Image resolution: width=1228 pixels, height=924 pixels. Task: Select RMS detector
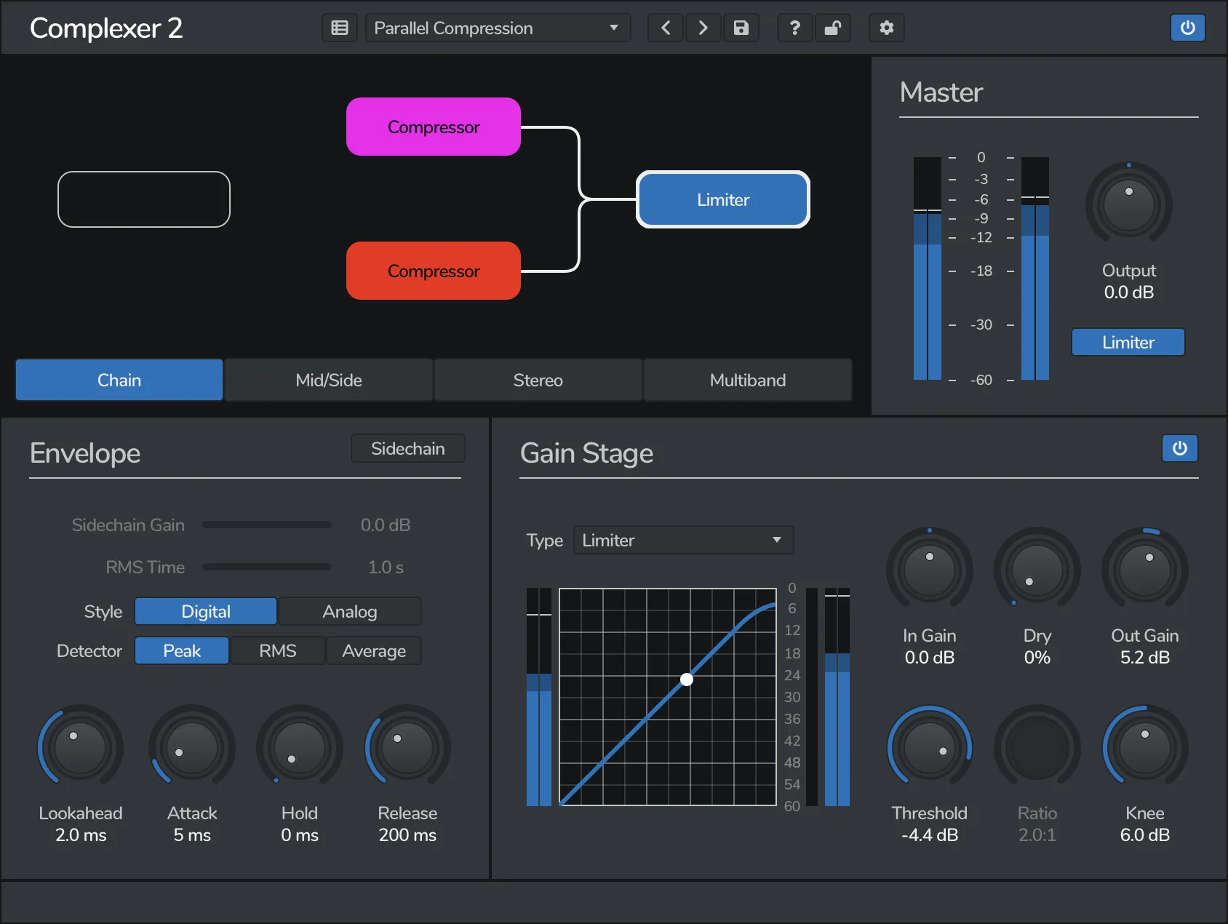[278, 650]
